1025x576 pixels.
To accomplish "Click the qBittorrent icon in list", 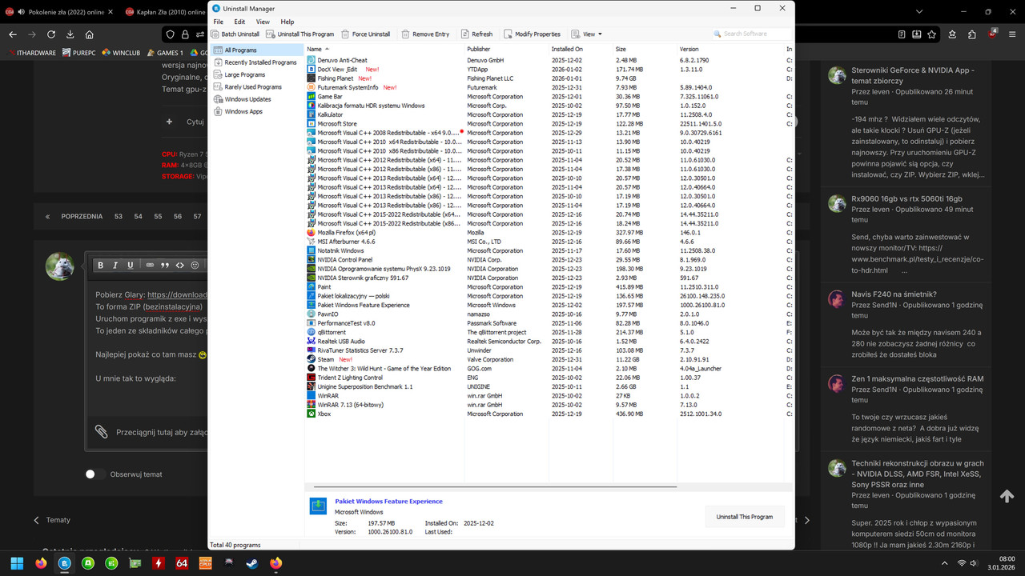I will (312, 332).
